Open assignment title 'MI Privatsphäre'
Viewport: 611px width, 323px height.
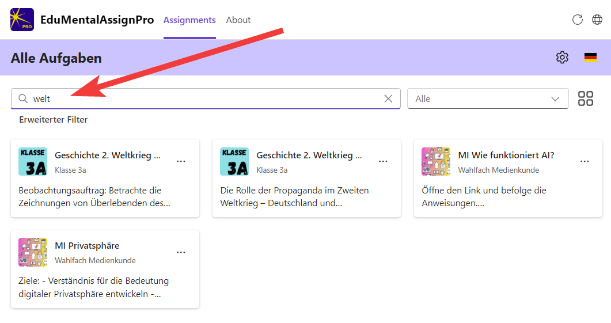click(x=87, y=246)
